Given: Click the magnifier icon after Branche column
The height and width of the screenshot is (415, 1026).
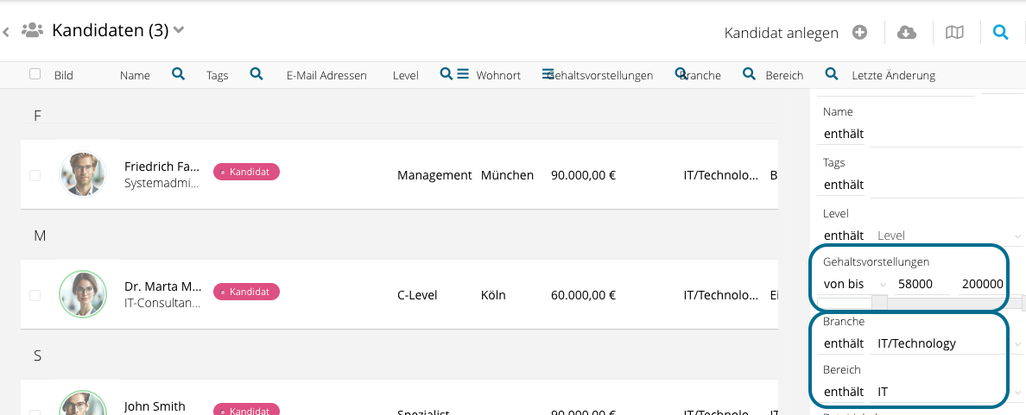Looking at the screenshot, I should [x=750, y=74].
